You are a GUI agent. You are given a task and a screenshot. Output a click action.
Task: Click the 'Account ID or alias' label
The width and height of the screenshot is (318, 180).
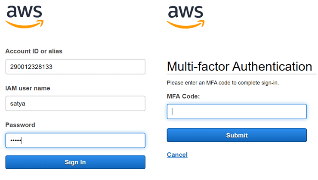[34, 51]
